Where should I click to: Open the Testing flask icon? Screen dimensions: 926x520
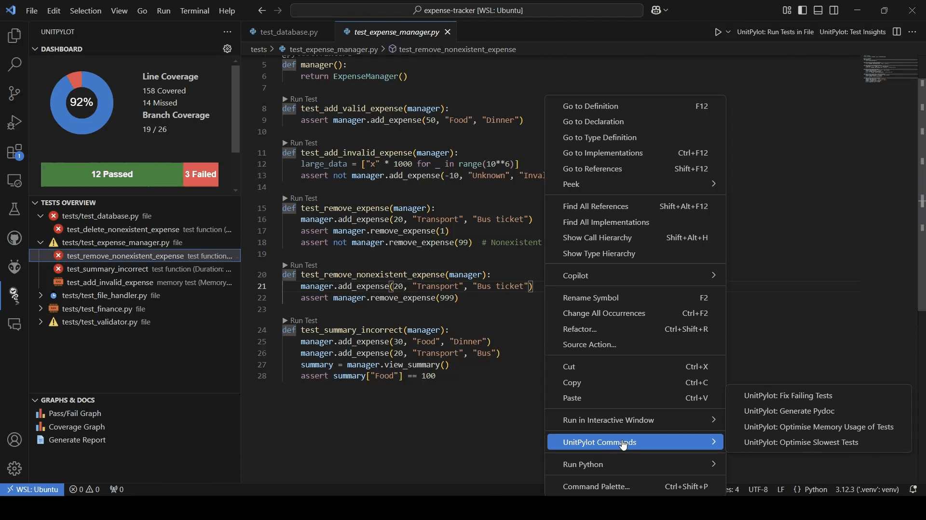pos(14,209)
